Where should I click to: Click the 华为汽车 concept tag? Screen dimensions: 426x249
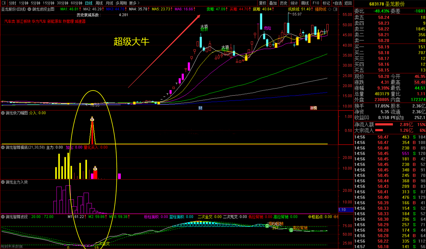coord(39,21)
